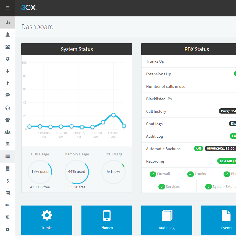
Task: Click the System Extensions green check icon
Action: (209, 187)
